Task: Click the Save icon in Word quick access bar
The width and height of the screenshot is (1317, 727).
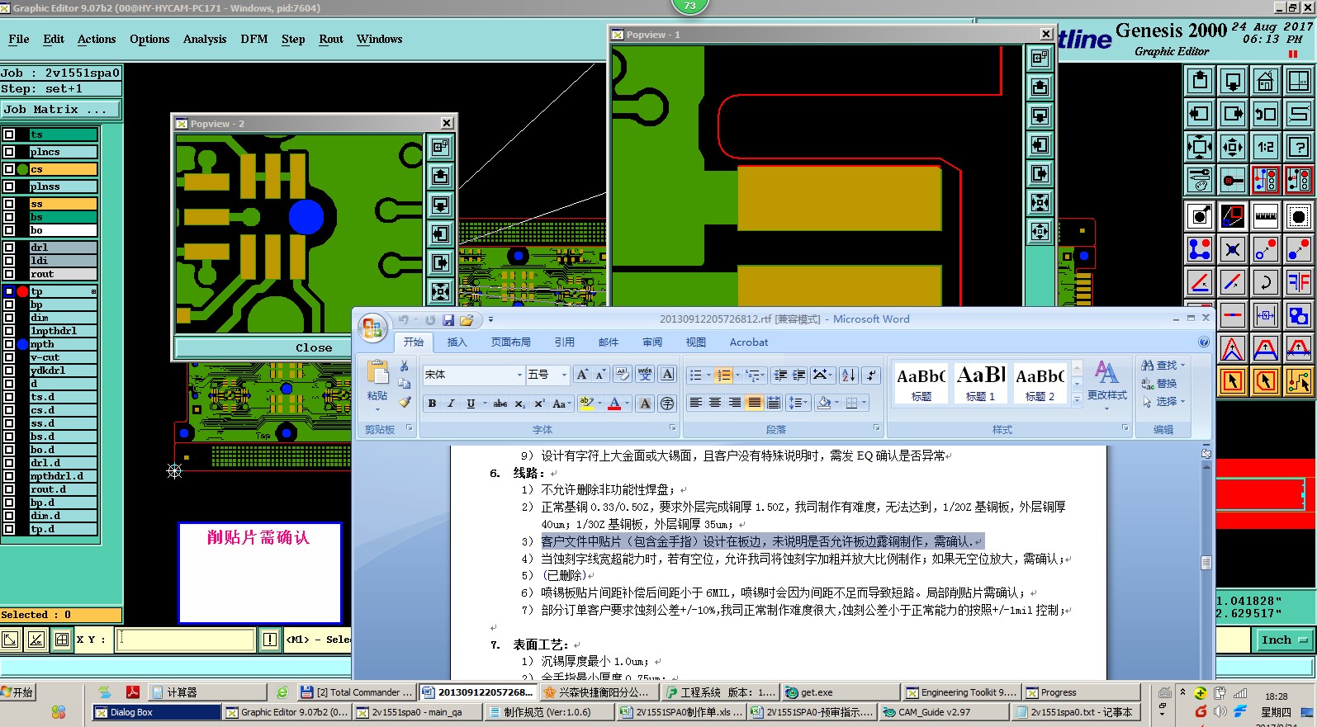Action: (448, 320)
